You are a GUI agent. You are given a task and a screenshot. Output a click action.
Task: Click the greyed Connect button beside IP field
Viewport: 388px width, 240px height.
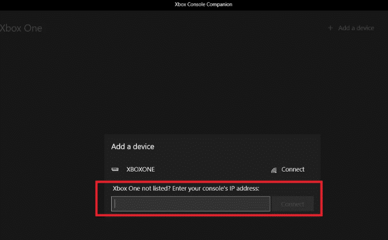tap(293, 204)
